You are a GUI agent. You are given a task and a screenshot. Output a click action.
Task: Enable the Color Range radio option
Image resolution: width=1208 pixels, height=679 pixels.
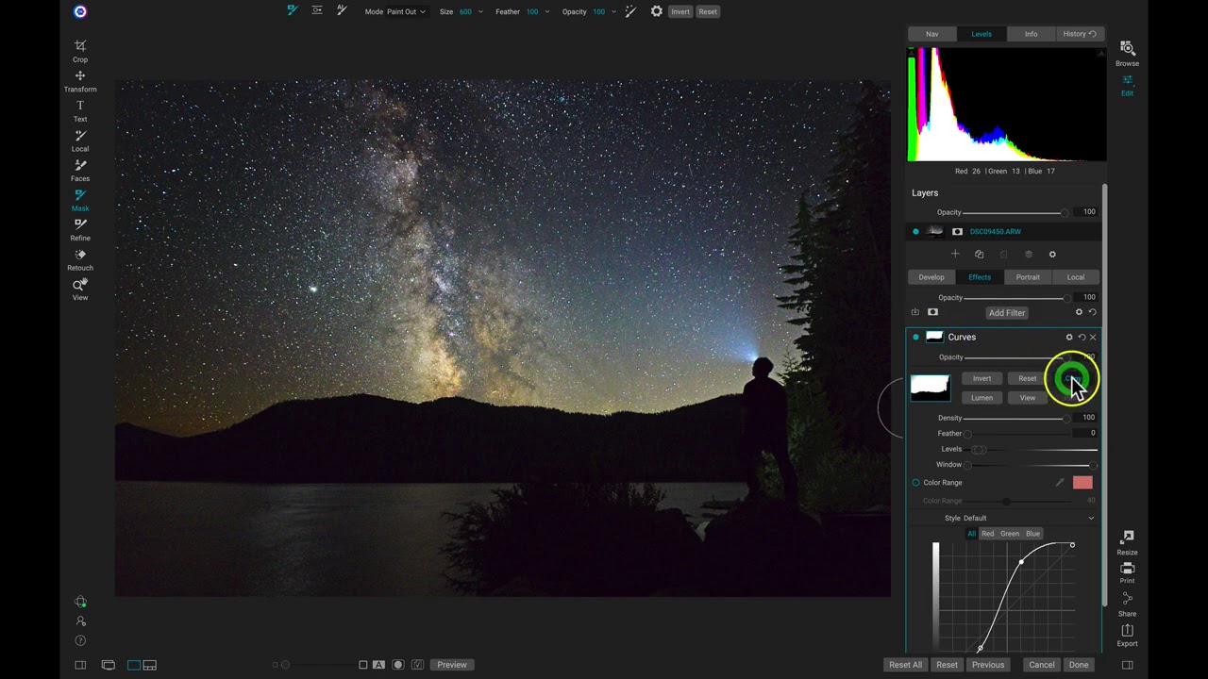pos(915,483)
